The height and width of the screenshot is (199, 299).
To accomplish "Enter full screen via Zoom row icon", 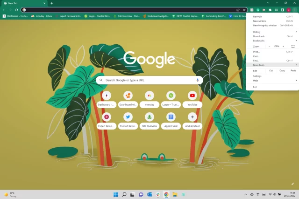I will point(293,46).
